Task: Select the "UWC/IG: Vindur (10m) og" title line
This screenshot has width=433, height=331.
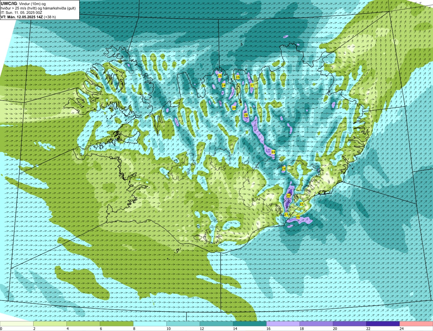Action: pyautogui.click(x=23, y=4)
